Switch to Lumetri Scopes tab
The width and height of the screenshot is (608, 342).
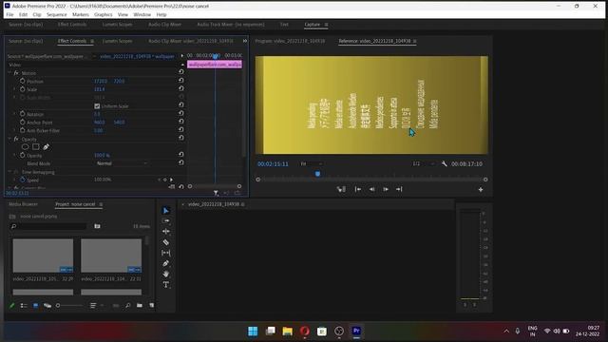point(117,41)
